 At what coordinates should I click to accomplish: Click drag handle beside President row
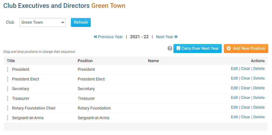(x=8, y=69)
